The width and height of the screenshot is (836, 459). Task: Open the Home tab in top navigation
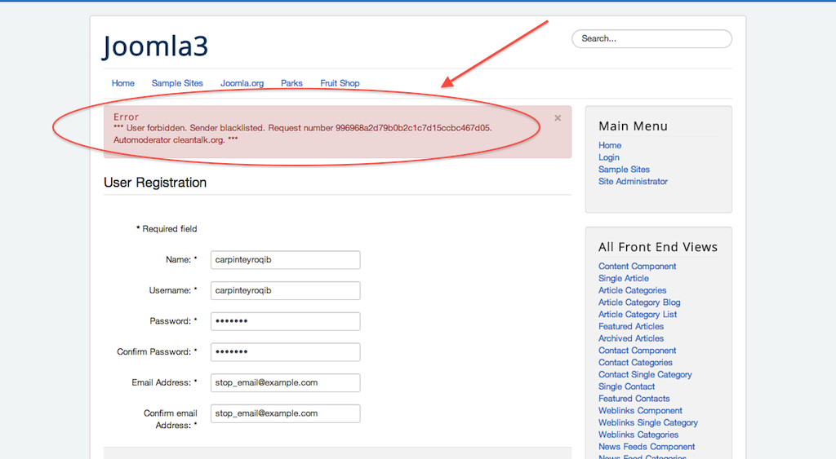123,83
